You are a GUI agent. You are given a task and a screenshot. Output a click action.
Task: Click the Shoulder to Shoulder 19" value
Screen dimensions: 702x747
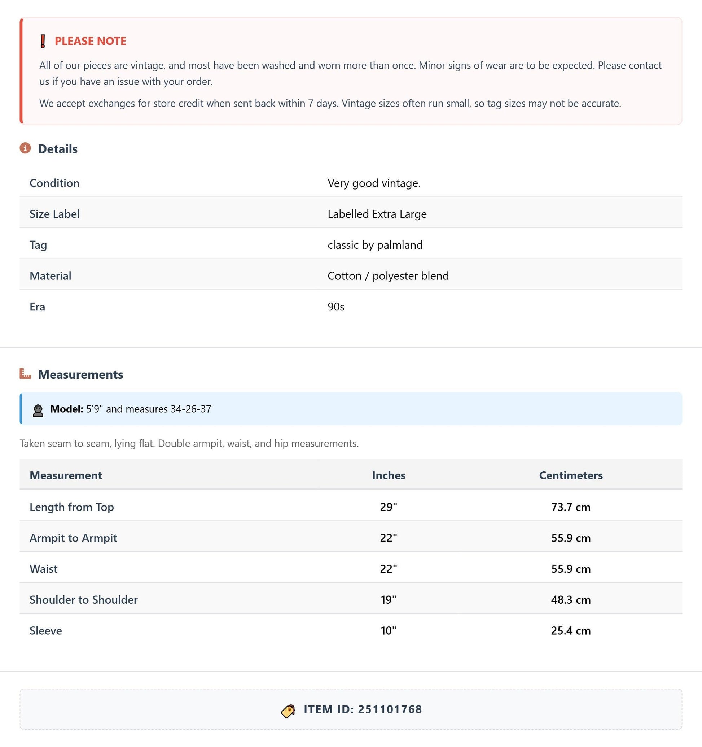389,600
